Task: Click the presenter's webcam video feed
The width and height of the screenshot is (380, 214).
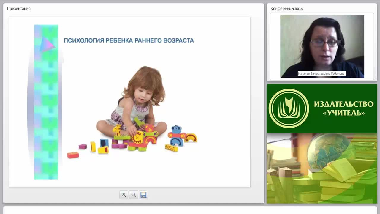Action: [322, 46]
